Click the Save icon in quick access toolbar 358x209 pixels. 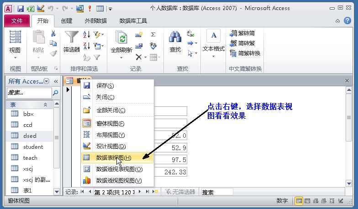21,9
